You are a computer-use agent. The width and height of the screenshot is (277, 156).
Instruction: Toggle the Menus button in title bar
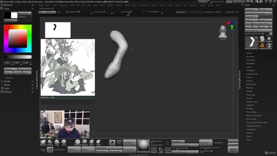point(229,2)
